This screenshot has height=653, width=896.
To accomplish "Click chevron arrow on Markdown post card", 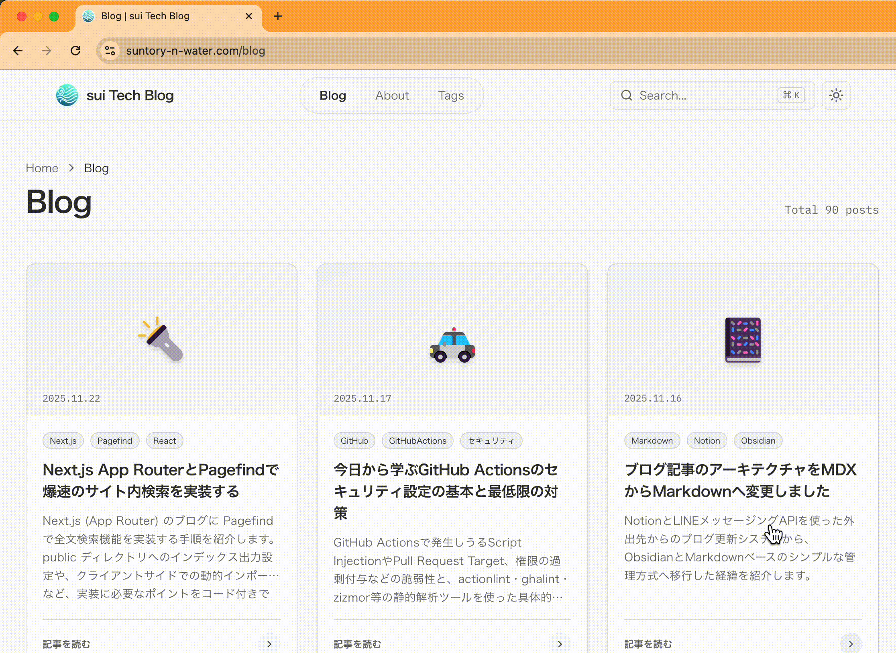I will [850, 644].
